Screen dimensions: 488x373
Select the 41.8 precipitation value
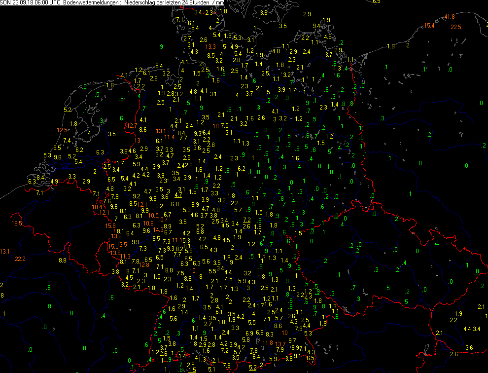pyautogui.click(x=450, y=17)
